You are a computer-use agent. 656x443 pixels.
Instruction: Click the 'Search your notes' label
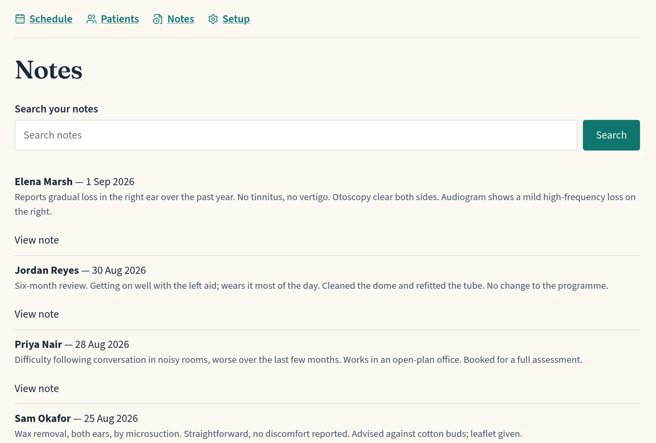[x=56, y=109]
